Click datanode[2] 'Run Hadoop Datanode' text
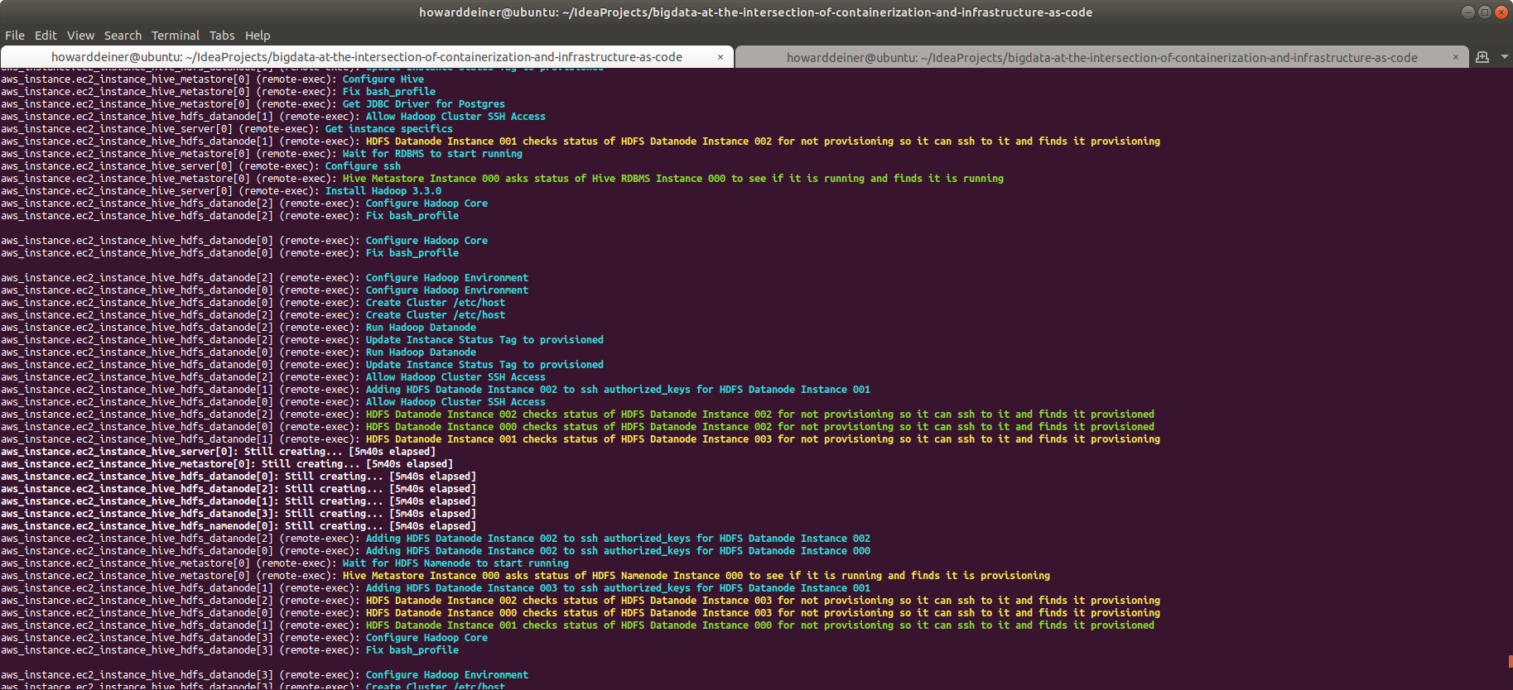1513x690 pixels. (421, 328)
